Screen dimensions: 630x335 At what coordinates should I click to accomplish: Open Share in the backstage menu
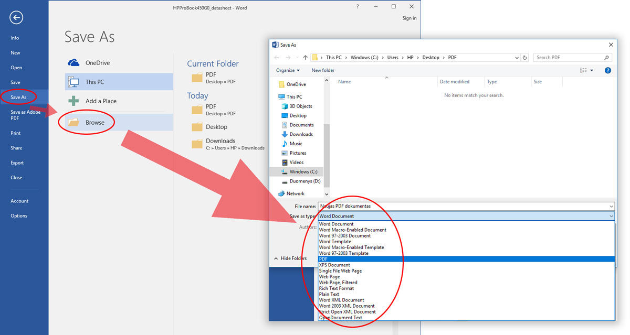click(x=16, y=148)
